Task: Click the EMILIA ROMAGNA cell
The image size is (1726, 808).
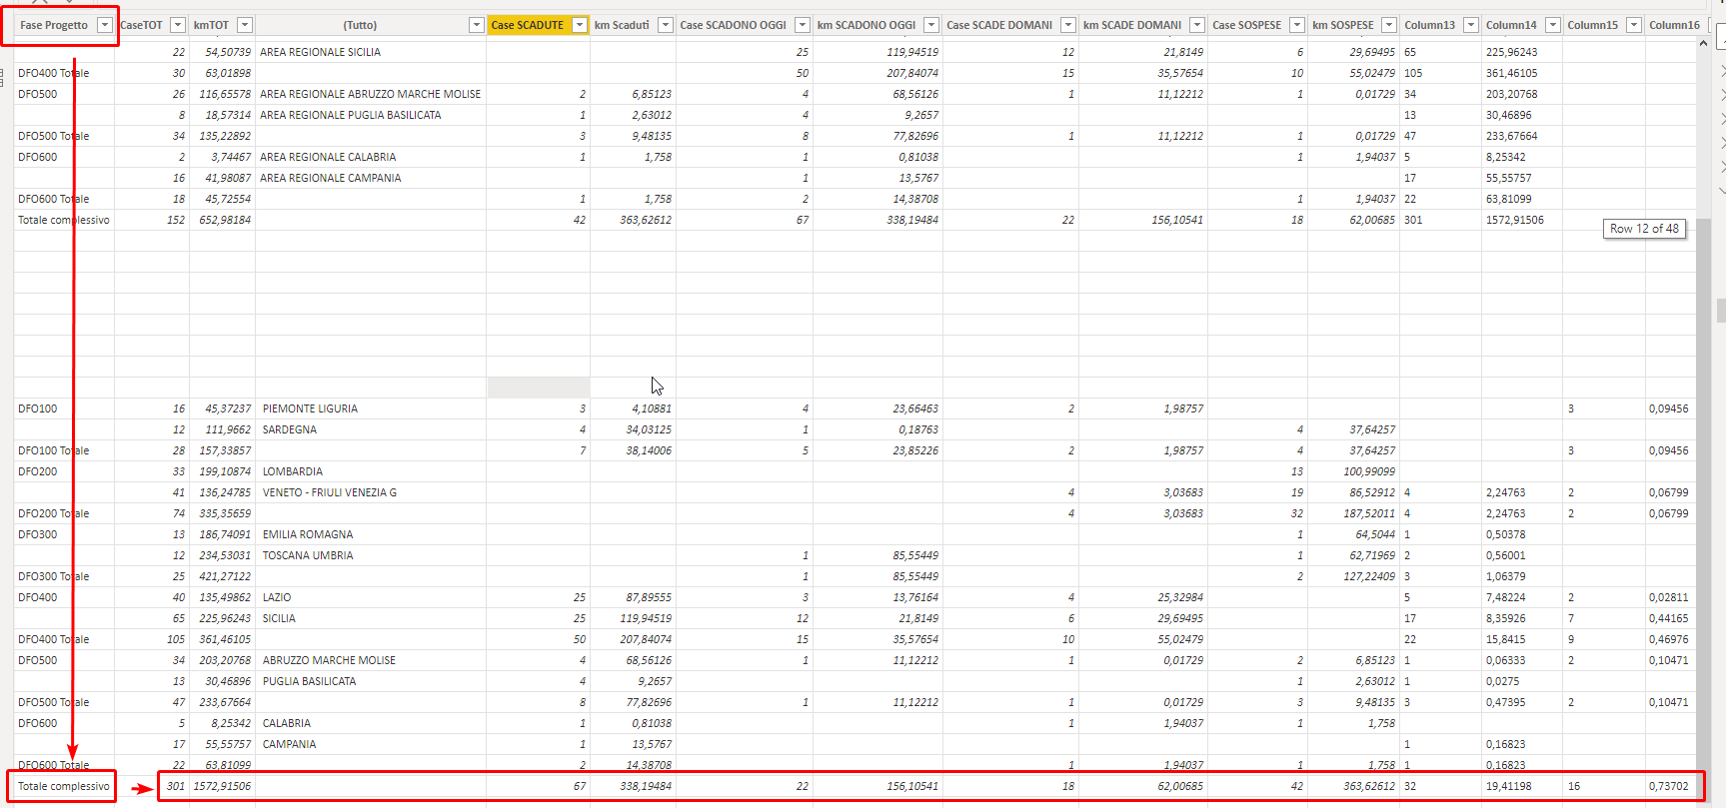Action: click(x=371, y=534)
